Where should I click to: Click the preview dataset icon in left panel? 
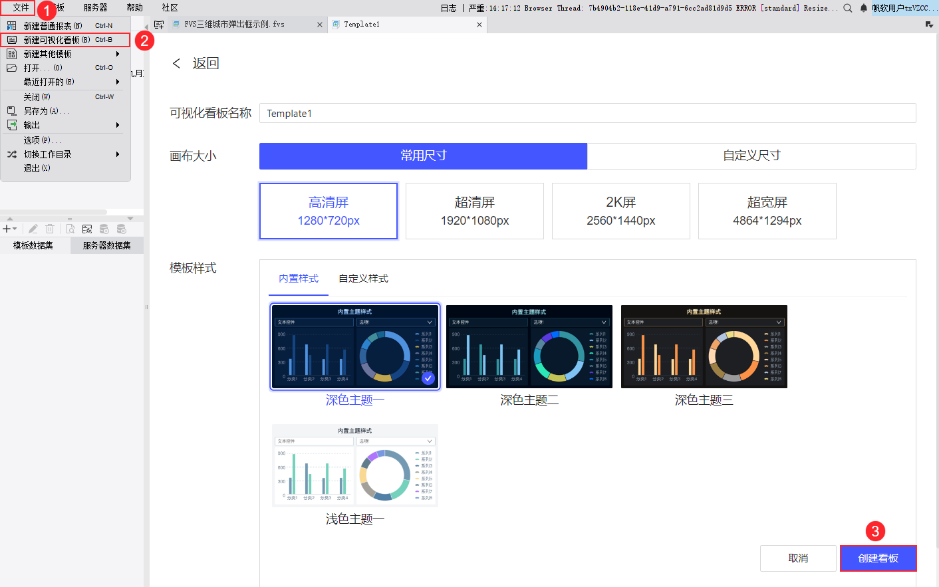70,229
